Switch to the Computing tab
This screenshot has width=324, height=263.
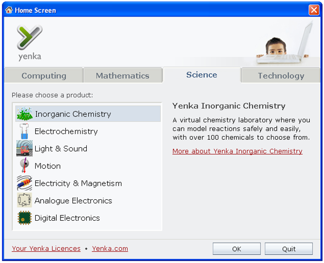click(44, 76)
